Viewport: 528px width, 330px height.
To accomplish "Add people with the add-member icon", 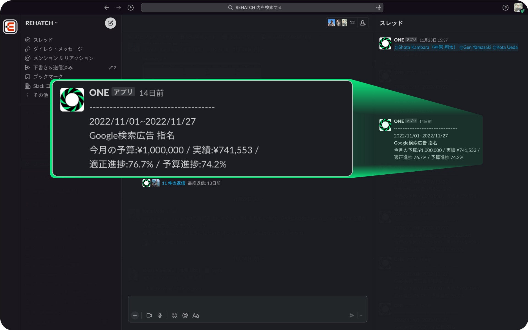I will click(363, 23).
